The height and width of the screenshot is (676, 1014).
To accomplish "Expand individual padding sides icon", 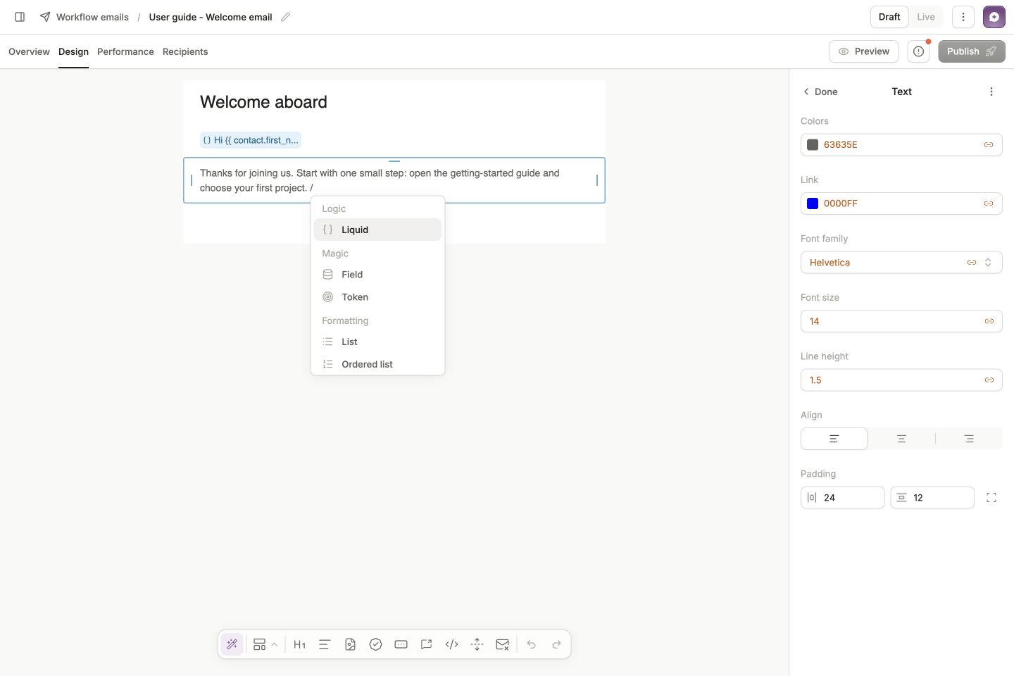I will (x=991, y=498).
